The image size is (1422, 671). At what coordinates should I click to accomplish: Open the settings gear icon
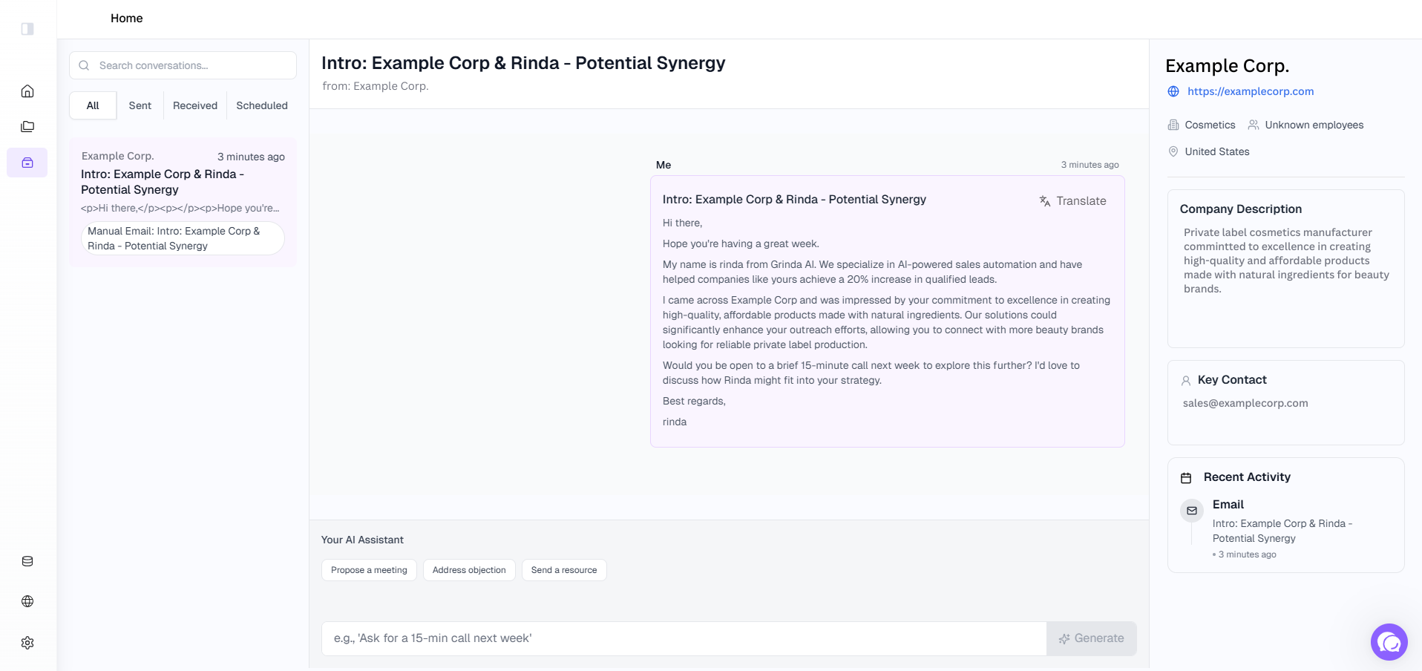coord(27,643)
